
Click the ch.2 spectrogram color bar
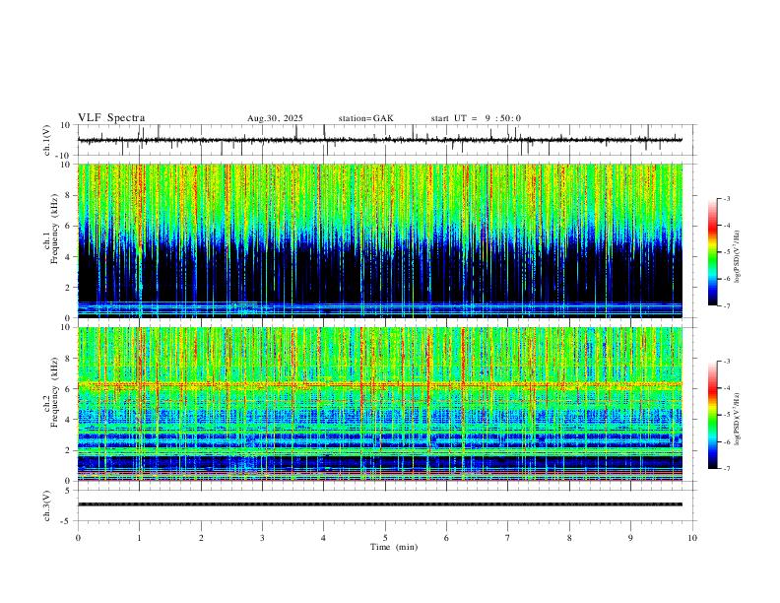(x=712, y=415)
